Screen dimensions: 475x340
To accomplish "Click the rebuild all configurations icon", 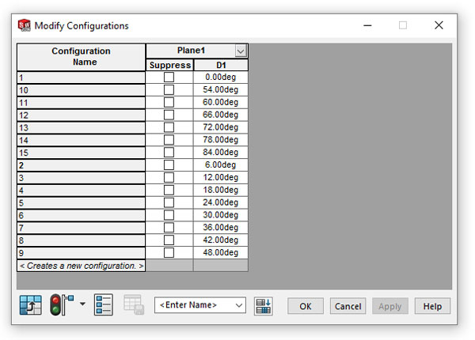I will [29, 305].
